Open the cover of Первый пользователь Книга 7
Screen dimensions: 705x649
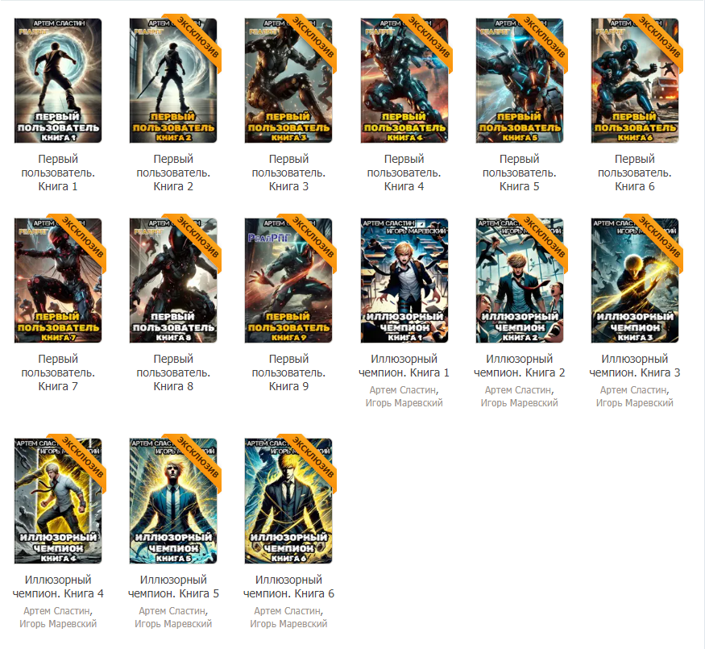[58, 281]
